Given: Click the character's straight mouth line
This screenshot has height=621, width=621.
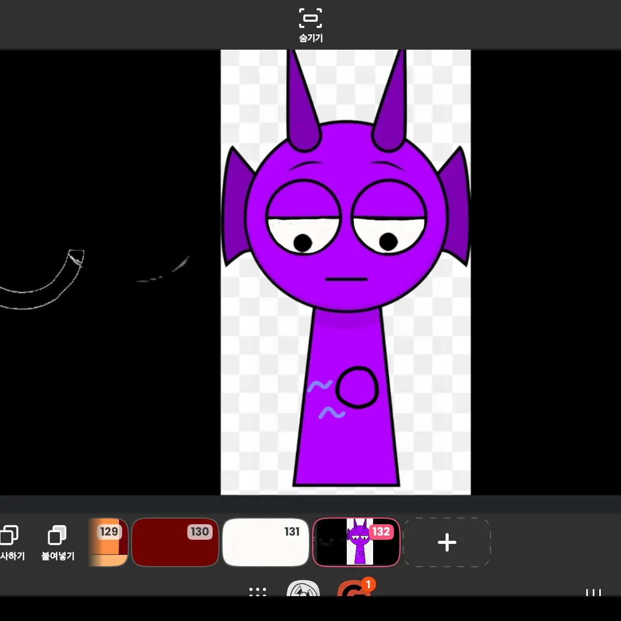Looking at the screenshot, I should pos(346,279).
